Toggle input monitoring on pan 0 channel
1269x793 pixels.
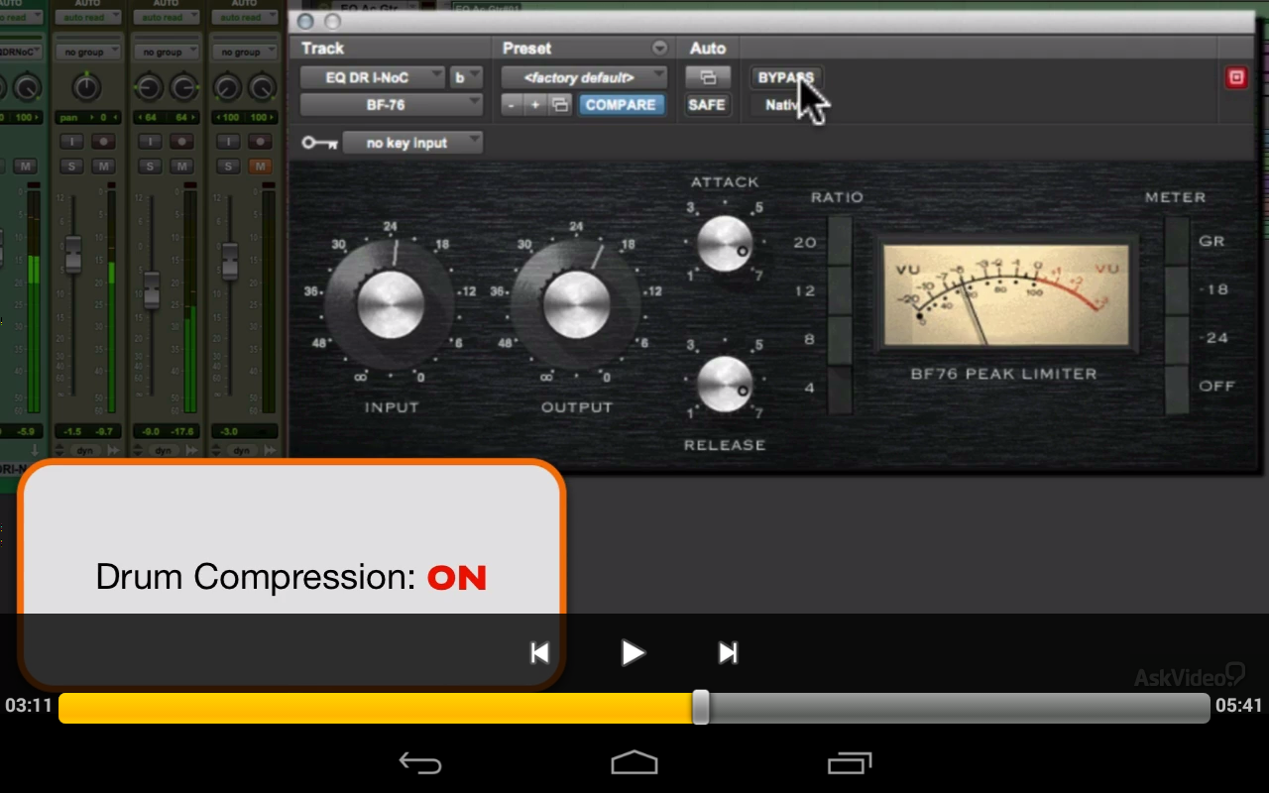pyautogui.click(x=71, y=142)
